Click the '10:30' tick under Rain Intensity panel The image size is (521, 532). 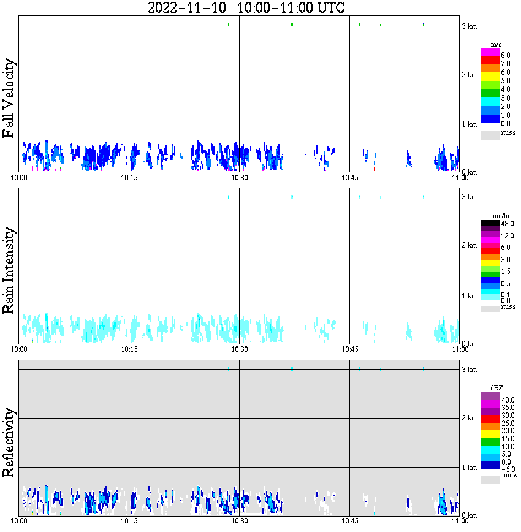click(240, 350)
